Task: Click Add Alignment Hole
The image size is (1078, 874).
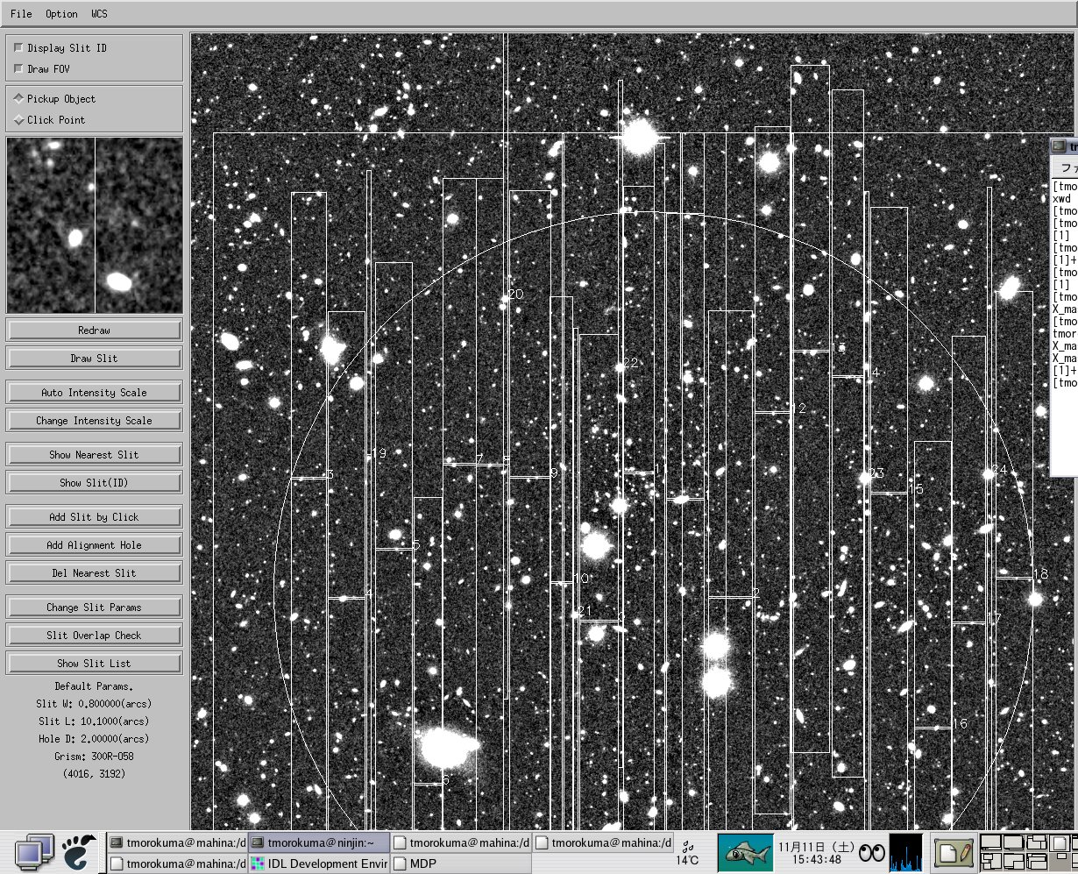Action: click(x=94, y=545)
